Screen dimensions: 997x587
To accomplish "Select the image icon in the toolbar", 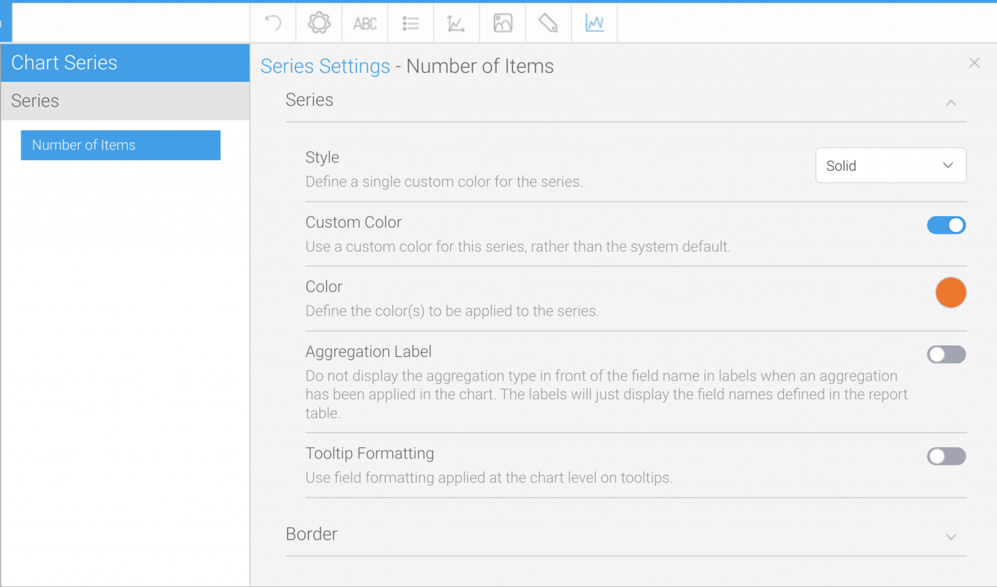I will click(502, 22).
